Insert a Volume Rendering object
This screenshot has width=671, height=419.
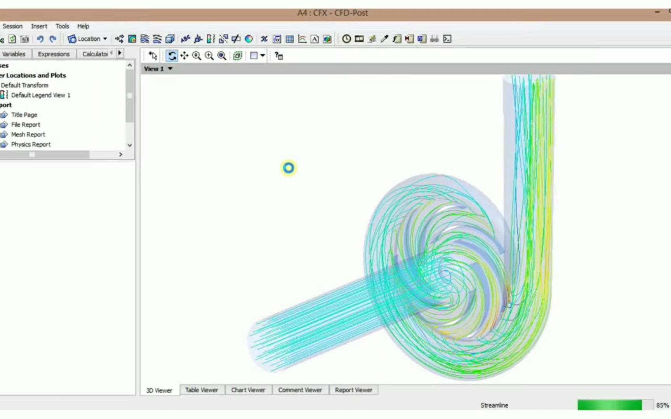click(170, 39)
